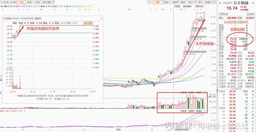Click 2024 timeline date label
The height and width of the screenshot is (134, 256).
click(x=118, y=130)
